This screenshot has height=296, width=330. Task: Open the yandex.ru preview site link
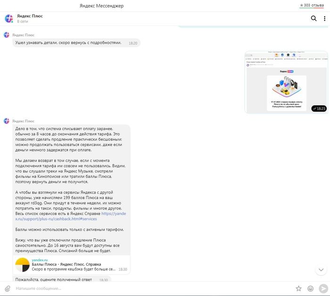40,260
